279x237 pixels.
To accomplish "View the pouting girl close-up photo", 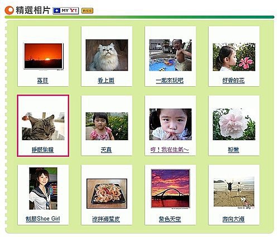I will tap(170, 124).
